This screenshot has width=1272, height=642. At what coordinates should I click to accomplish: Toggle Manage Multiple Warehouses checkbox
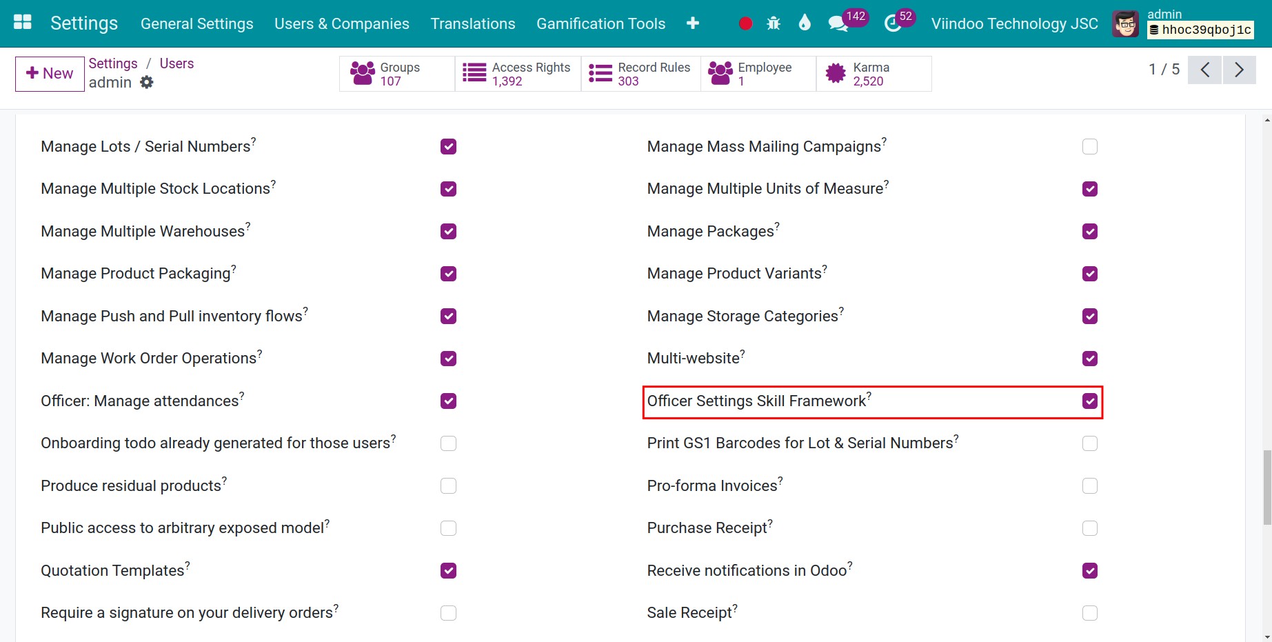click(449, 232)
